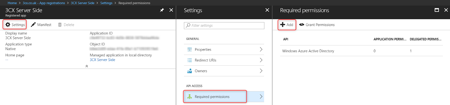Open Settings in 3CX Server Side blade
Viewport: 450px width, 105px height.
click(x=15, y=25)
